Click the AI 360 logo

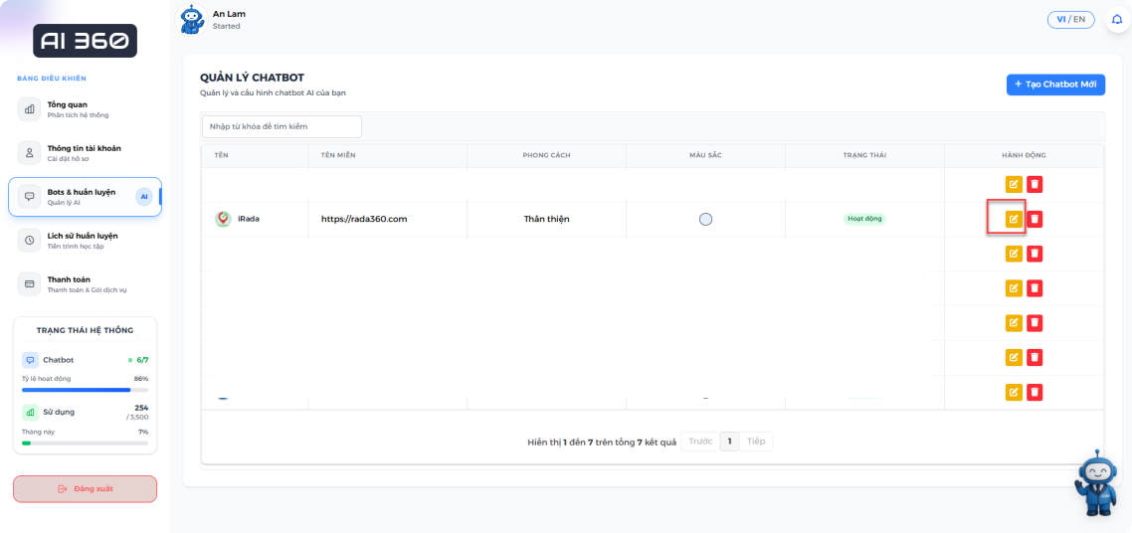click(85, 41)
